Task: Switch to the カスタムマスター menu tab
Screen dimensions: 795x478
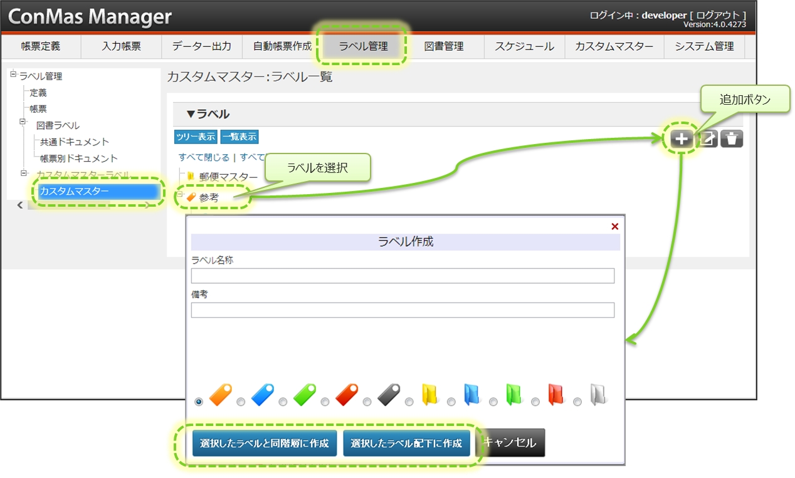Action: (614, 46)
